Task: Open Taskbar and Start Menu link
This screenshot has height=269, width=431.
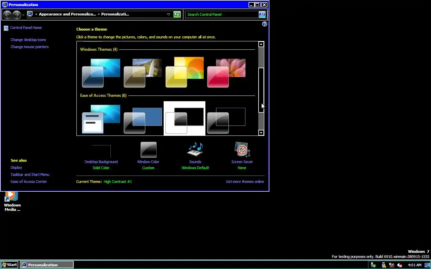Action: point(30,175)
